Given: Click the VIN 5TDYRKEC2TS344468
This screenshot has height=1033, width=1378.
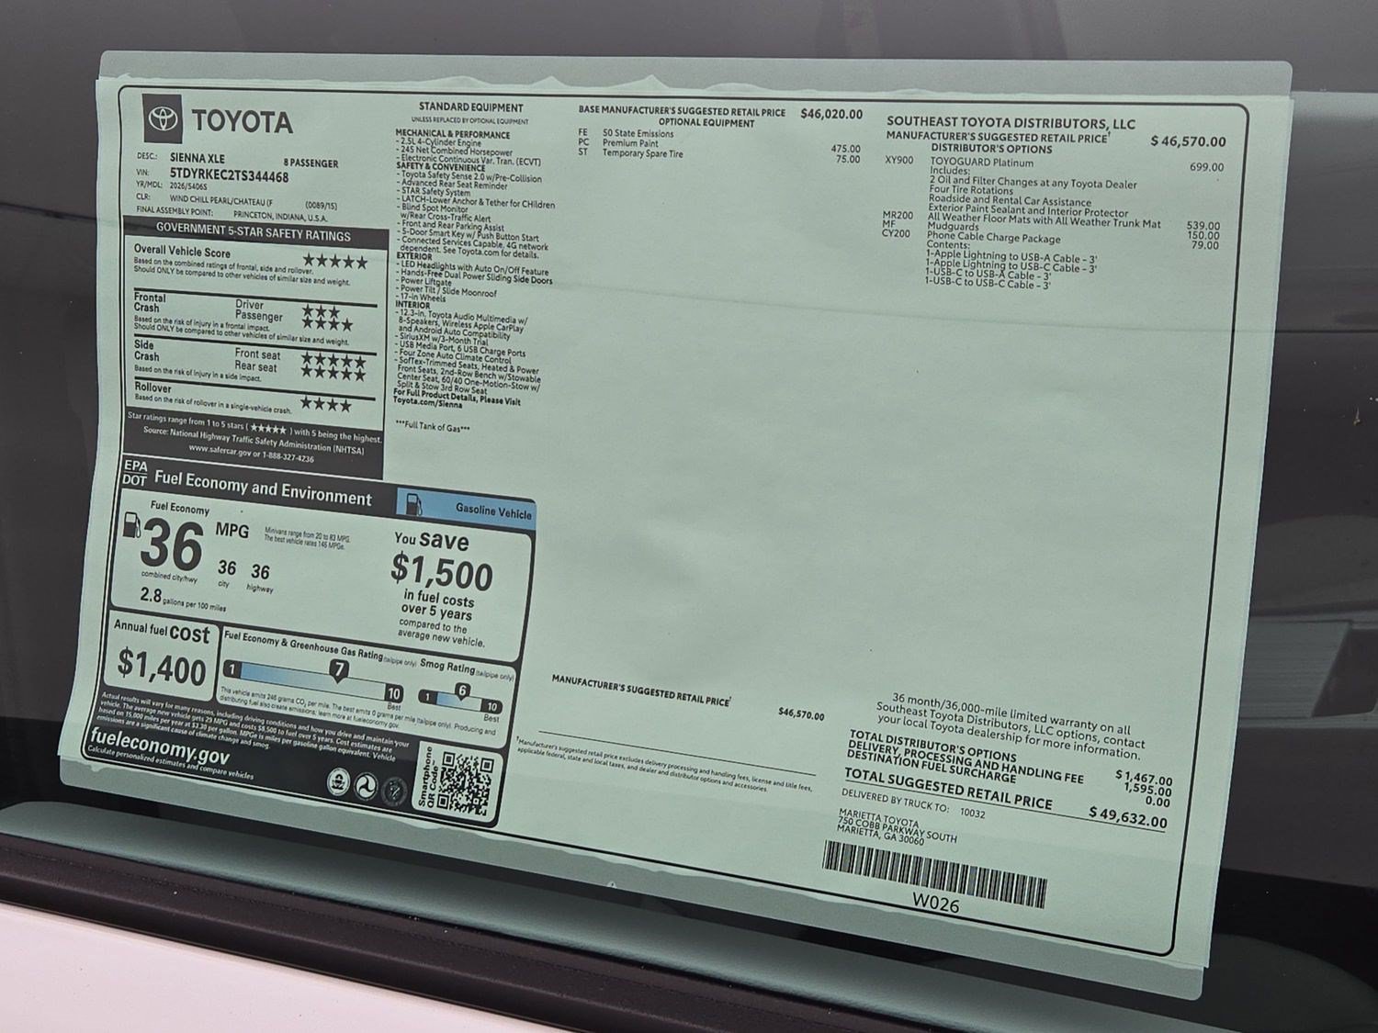Looking at the screenshot, I should 229,175.
